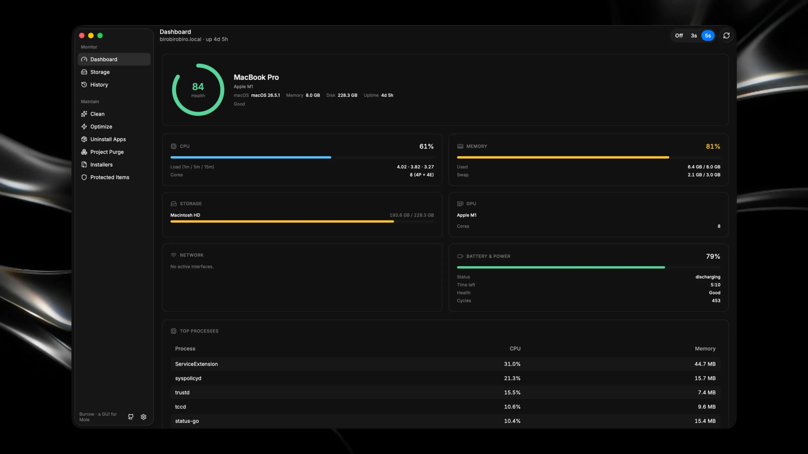
Task: Click the No active interfaces message
Action: coord(192,267)
